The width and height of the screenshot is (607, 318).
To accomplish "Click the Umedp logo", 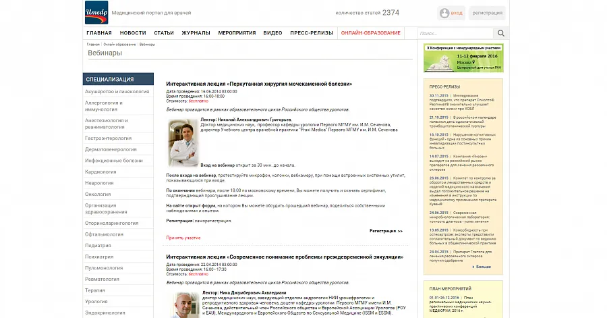I will tap(96, 12).
